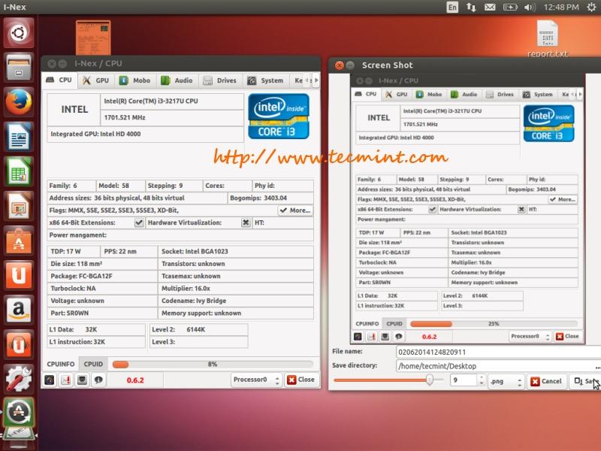
Task: Launch Firefox from the dock
Action: click(18, 101)
